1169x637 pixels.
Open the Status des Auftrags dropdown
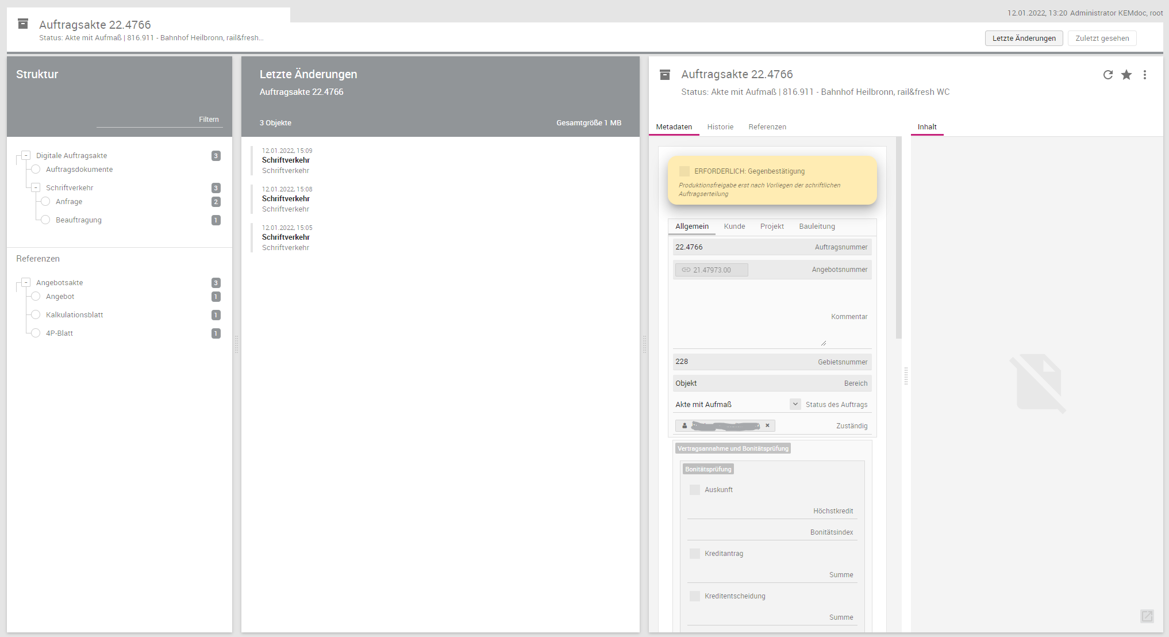[795, 404]
